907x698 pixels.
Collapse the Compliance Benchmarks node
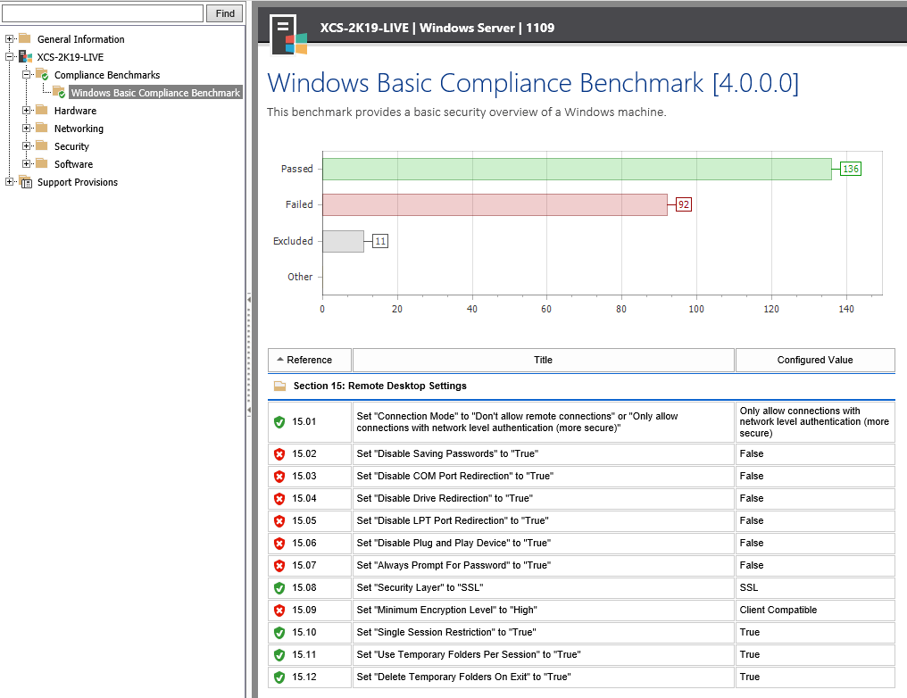pyautogui.click(x=24, y=75)
